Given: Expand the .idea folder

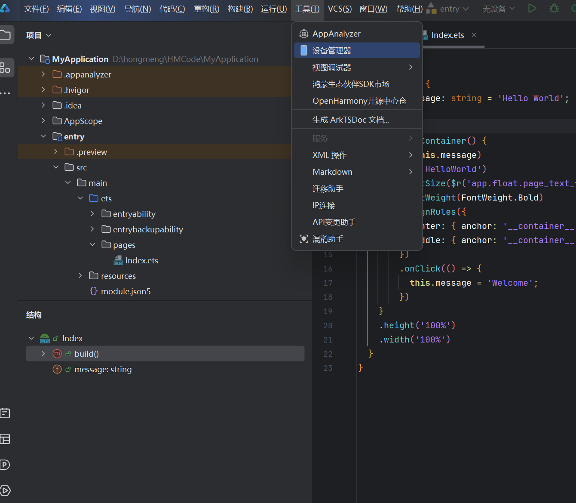Looking at the screenshot, I should coord(43,105).
